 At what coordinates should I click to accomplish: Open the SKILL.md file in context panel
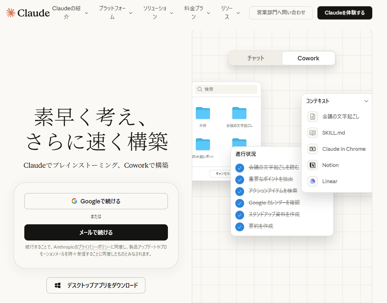tap(312, 133)
